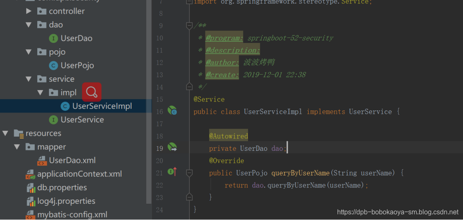Click line number 19 in the gutter
463x220 pixels.
[159, 148]
